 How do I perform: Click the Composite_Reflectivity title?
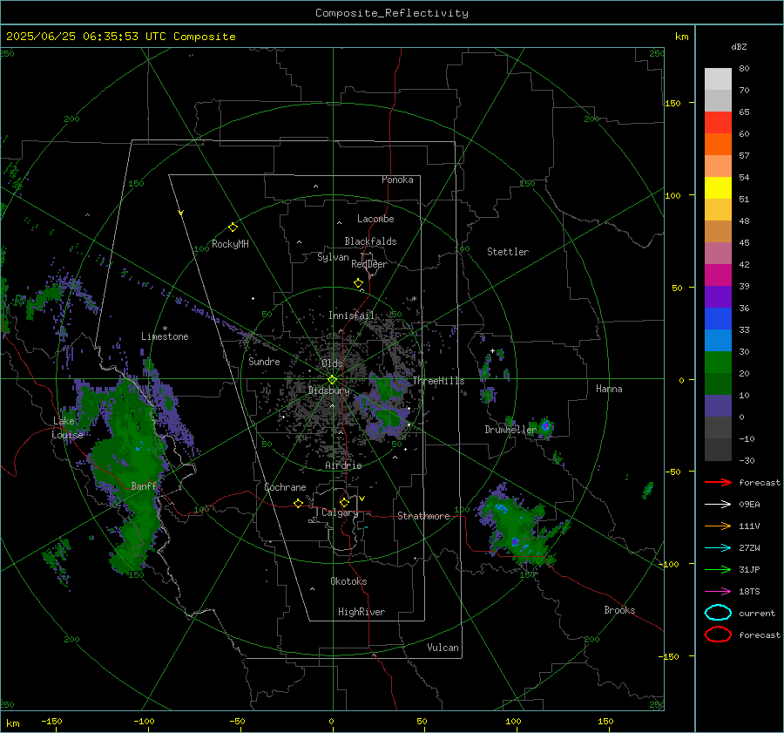tap(391, 13)
